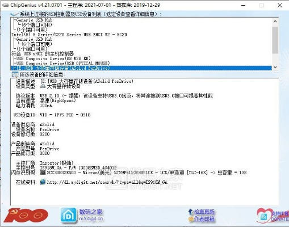The width and height of the screenshot is (289, 227).
Task: Click the 100mA power consumption value
Action: [46, 106]
